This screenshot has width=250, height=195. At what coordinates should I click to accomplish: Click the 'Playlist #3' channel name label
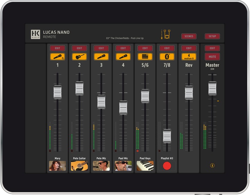coord(167,158)
